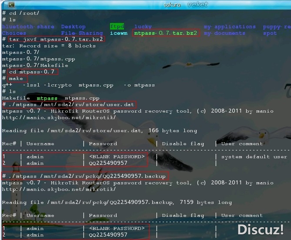Select the 'tar: Record size = 8 blocks' line
The image size is (291, 240).
(49, 46)
